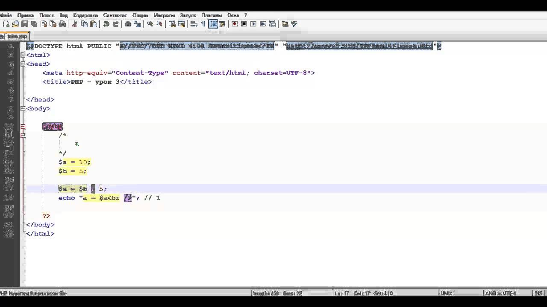Open the Файл menu
Screen dimensions: 547x307
coord(6,15)
